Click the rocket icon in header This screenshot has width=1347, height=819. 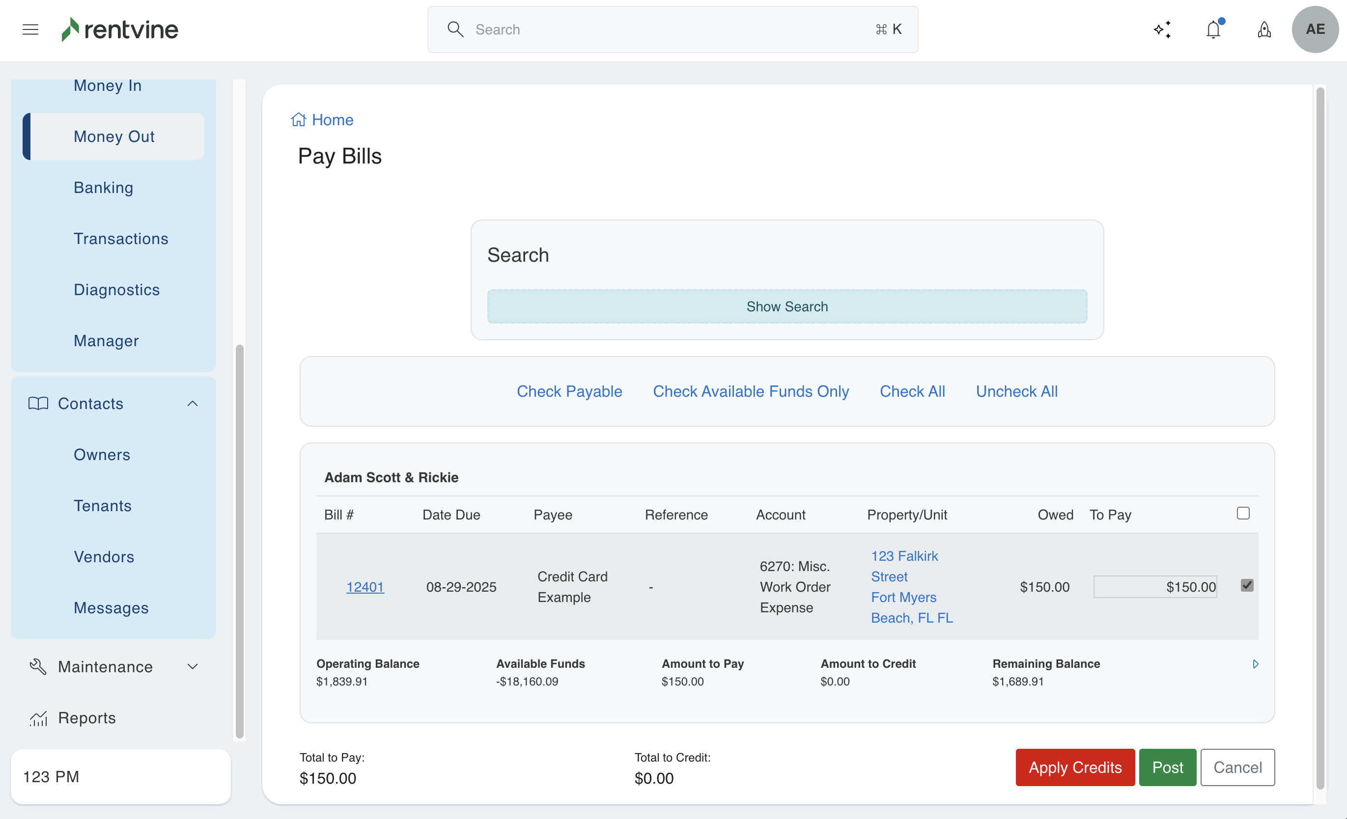click(1264, 29)
